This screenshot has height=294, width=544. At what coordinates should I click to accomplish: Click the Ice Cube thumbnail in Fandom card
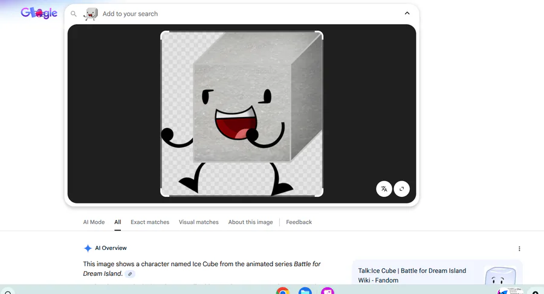[500, 276]
